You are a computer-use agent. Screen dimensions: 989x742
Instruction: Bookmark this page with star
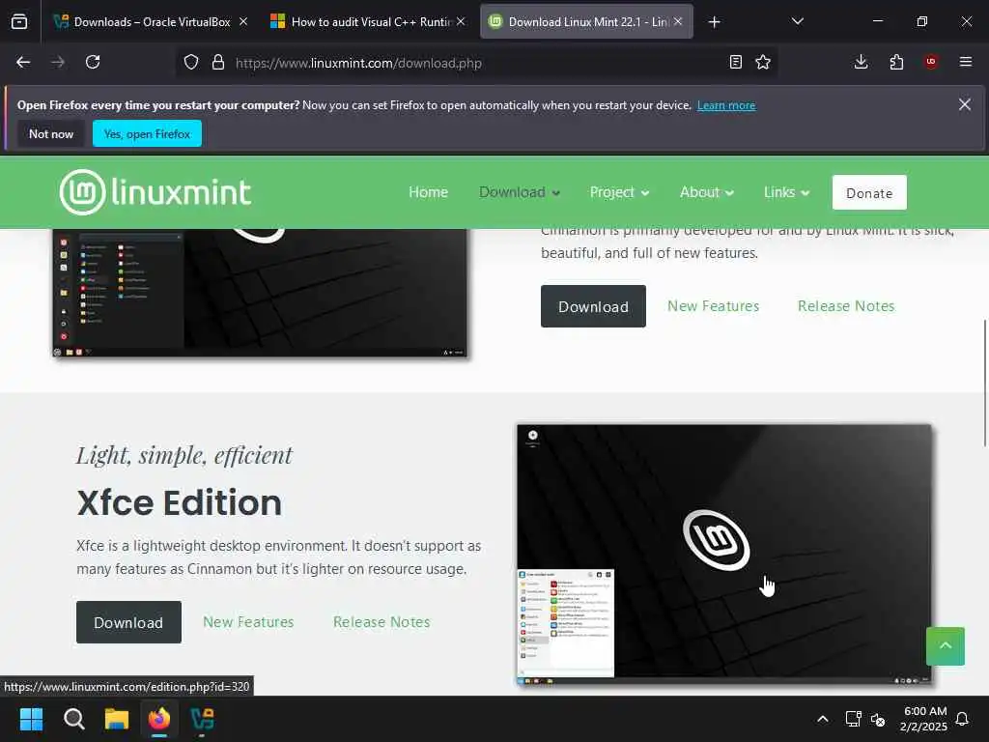[763, 63]
